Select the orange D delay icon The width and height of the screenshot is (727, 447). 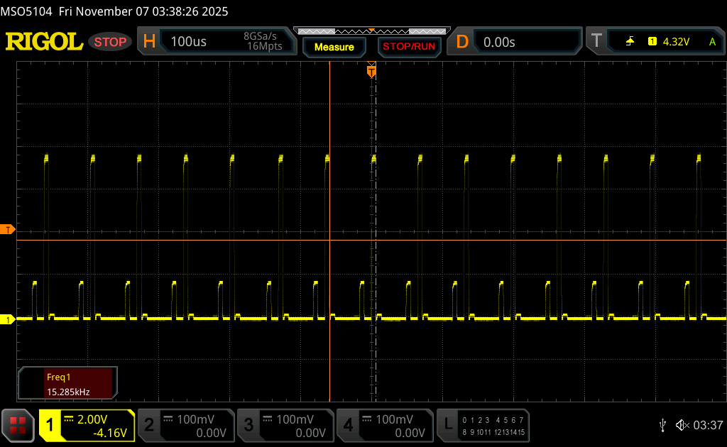tap(462, 42)
